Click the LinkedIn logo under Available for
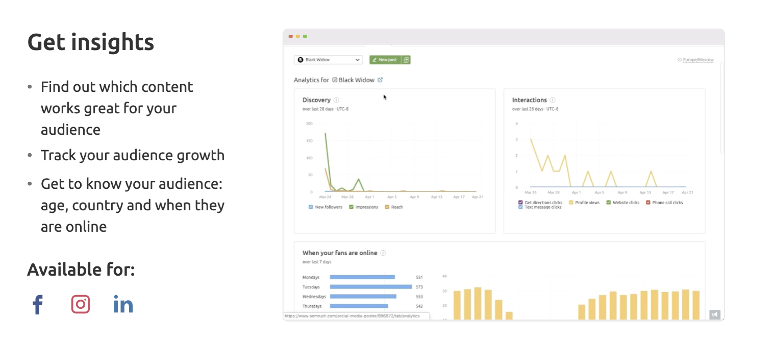The width and height of the screenshot is (775, 342). [x=123, y=304]
